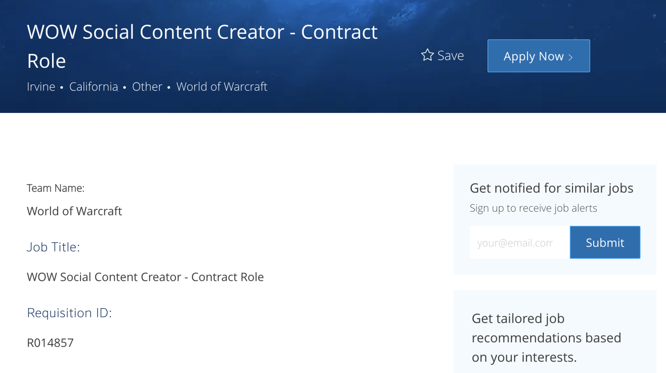Select California in the header breadcrumb

click(x=94, y=87)
